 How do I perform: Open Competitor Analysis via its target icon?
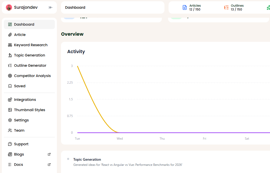click(9, 75)
